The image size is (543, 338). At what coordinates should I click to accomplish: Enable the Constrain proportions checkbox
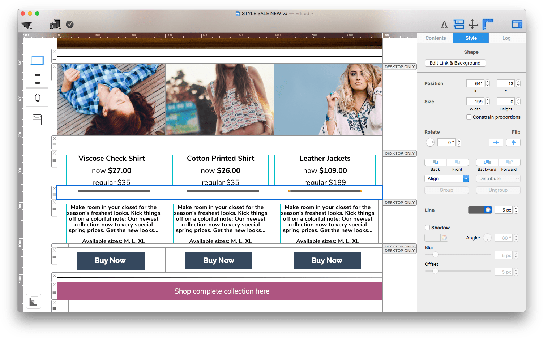469,117
